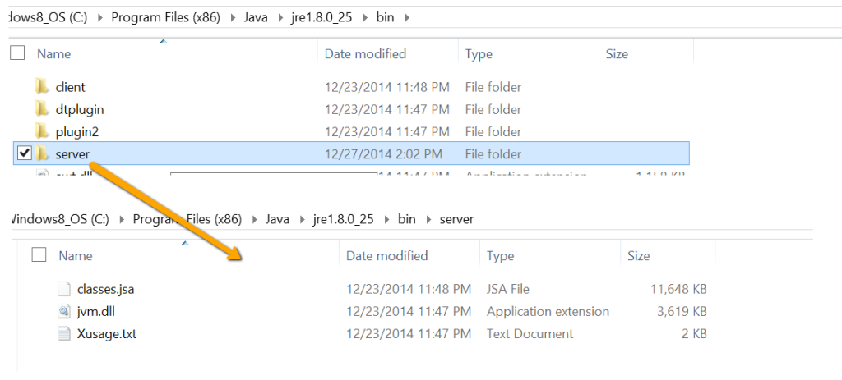Click the client folder icon
Screen dimensions: 842x380
pos(43,86)
